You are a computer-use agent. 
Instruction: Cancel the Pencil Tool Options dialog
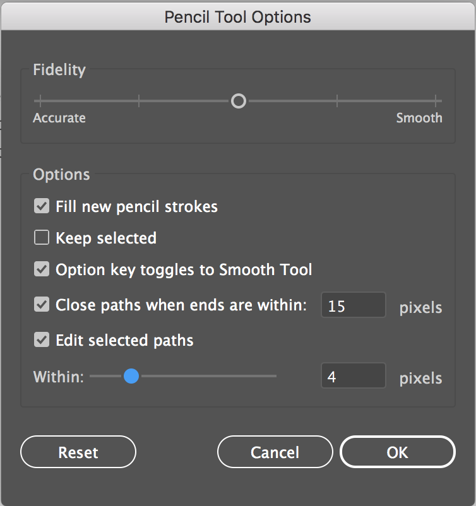point(275,452)
